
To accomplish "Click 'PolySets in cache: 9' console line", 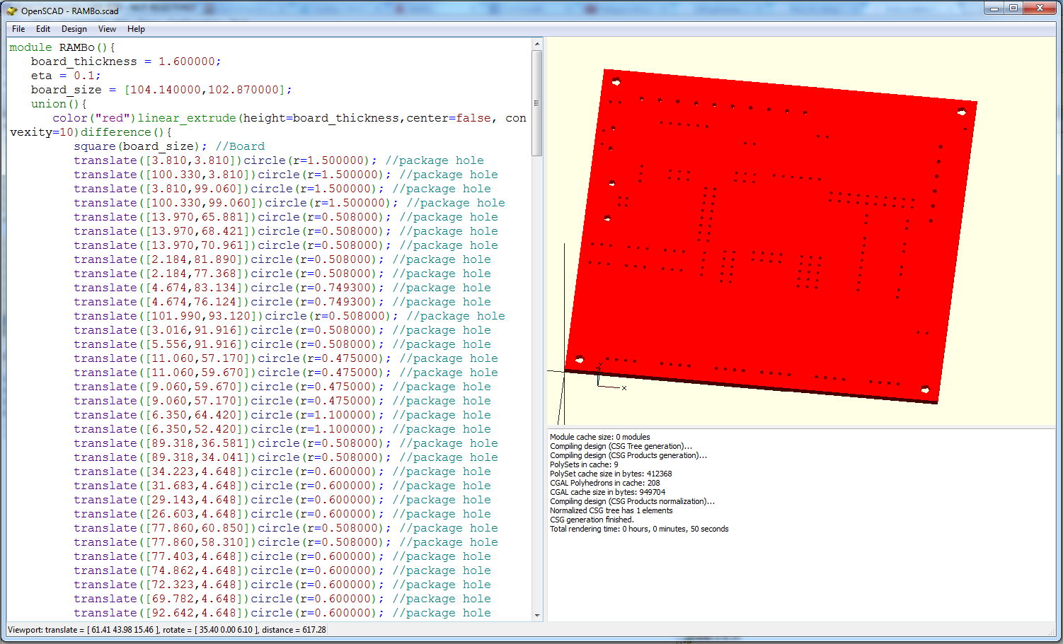I will coord(584,464).
